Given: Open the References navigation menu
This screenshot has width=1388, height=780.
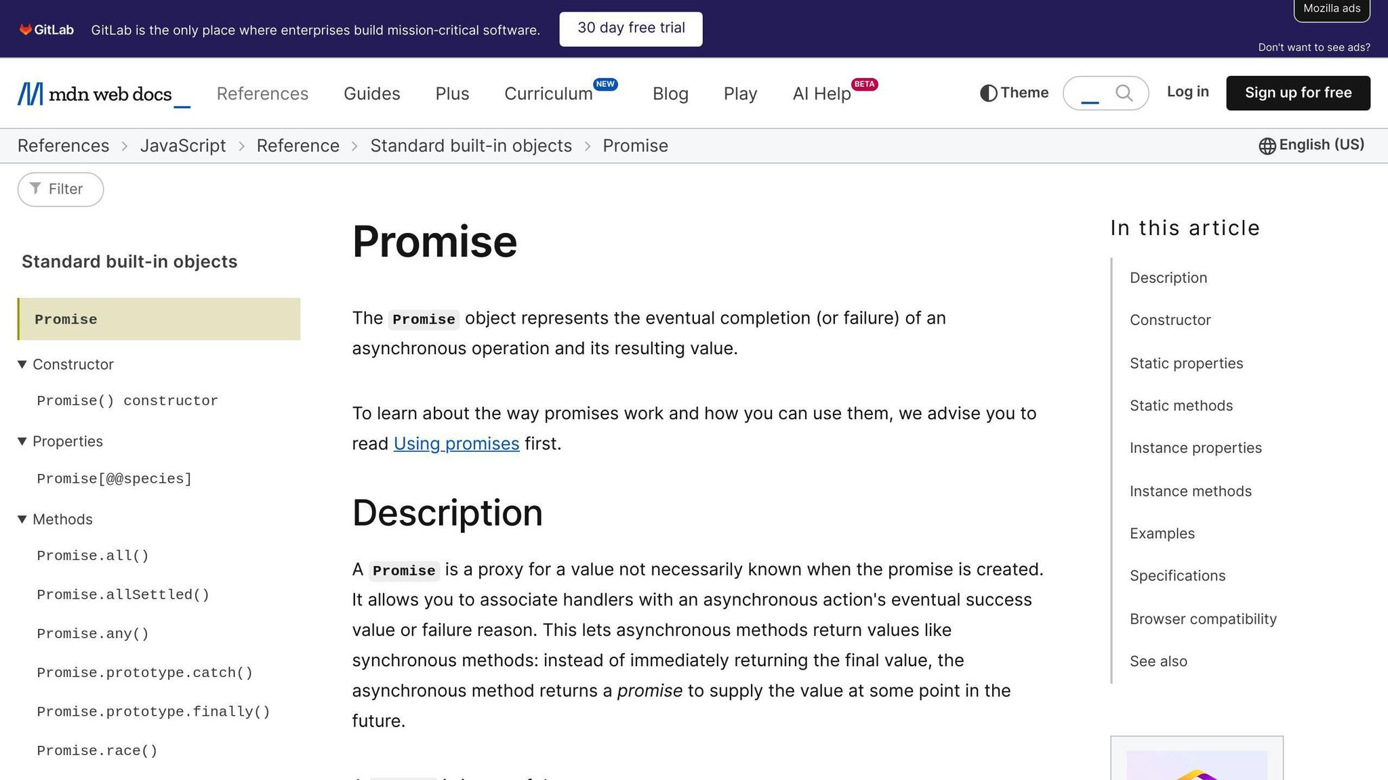Looking at the screenshot, I should (x=262, y=93).
